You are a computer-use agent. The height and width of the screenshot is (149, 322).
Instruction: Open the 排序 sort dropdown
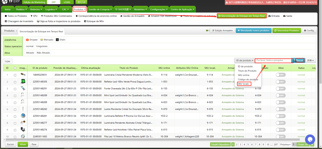point(311,60)
